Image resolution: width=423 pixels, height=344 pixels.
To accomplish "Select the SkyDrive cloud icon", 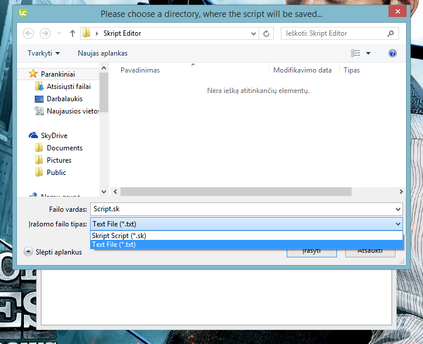I will point(33,135).
